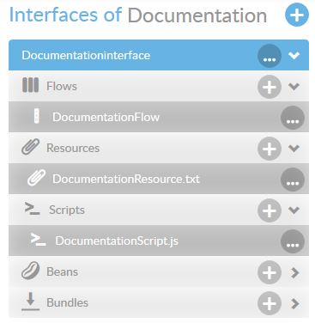This screenshot has height=323, width=315.
Task: Add a new bean
Action: tap(270, 272)
